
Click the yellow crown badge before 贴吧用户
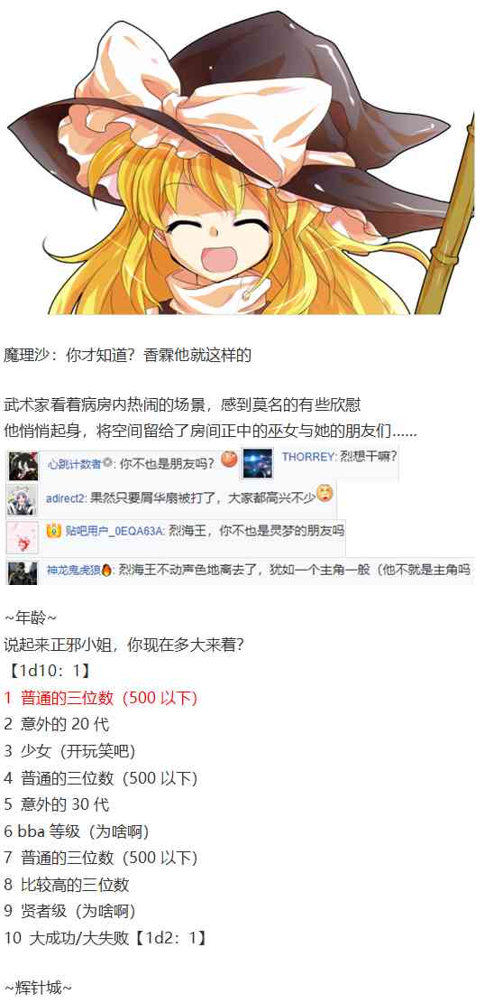click(53, 530)
